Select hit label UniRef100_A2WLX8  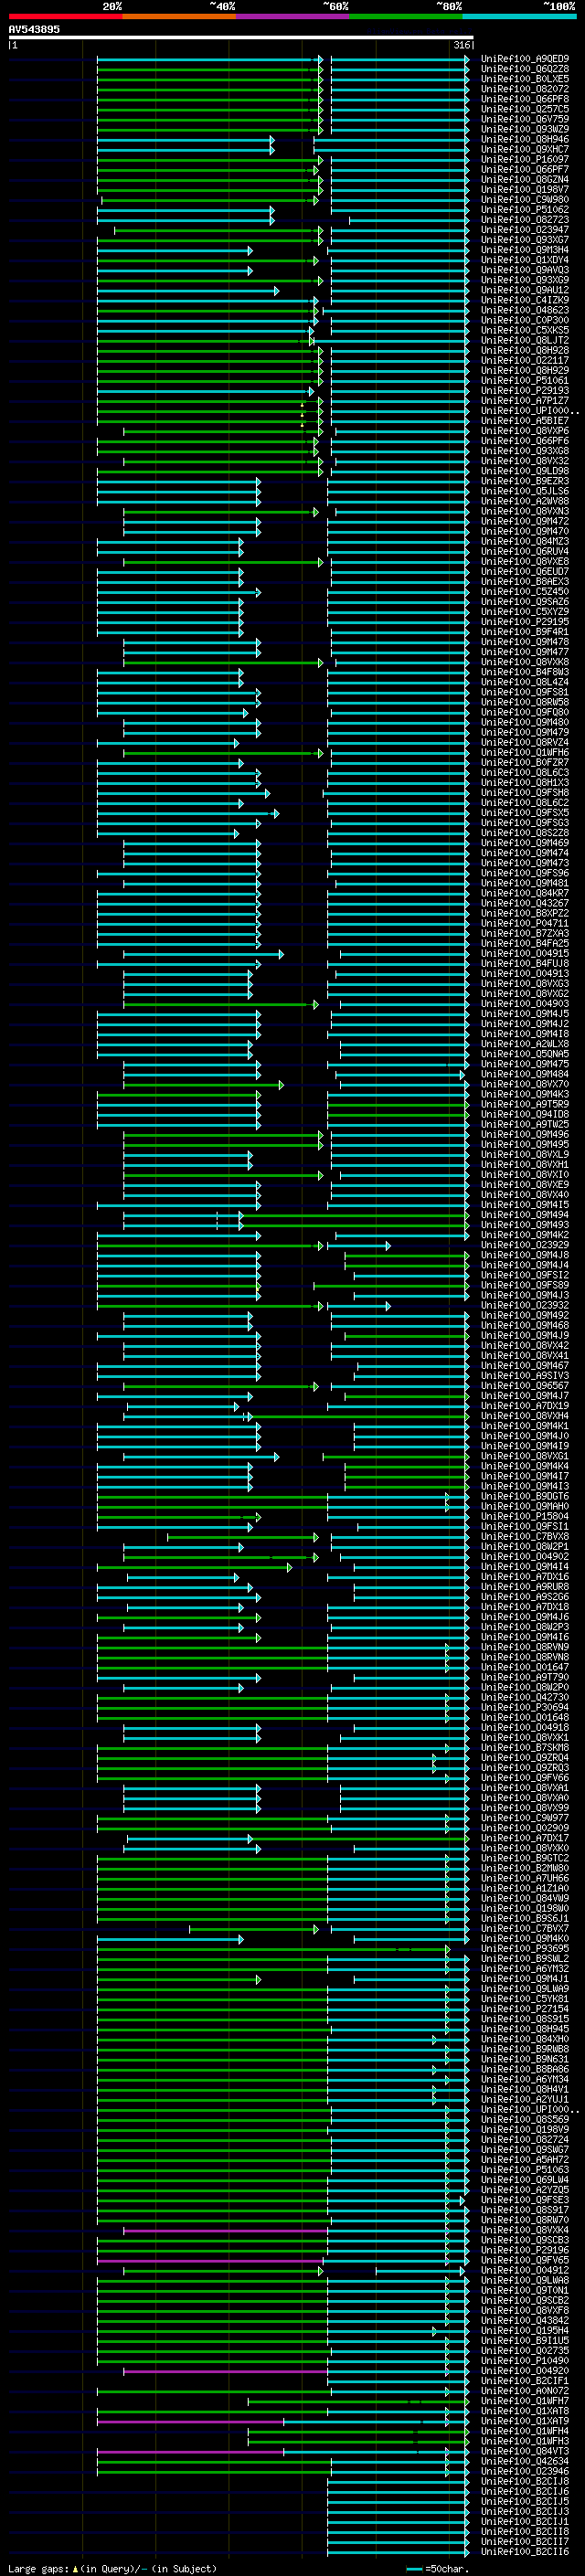525,1044
